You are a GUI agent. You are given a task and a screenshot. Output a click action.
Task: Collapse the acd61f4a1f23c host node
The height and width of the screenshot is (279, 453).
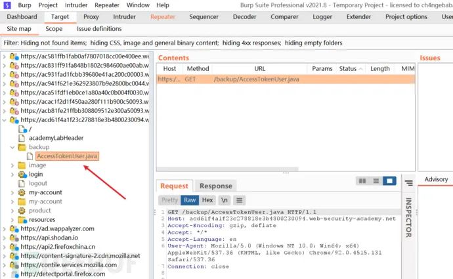pyautogui.click(x=5, y=120)
